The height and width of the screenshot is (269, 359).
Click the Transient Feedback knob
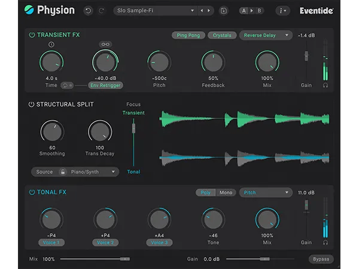(x=213, y=62)
